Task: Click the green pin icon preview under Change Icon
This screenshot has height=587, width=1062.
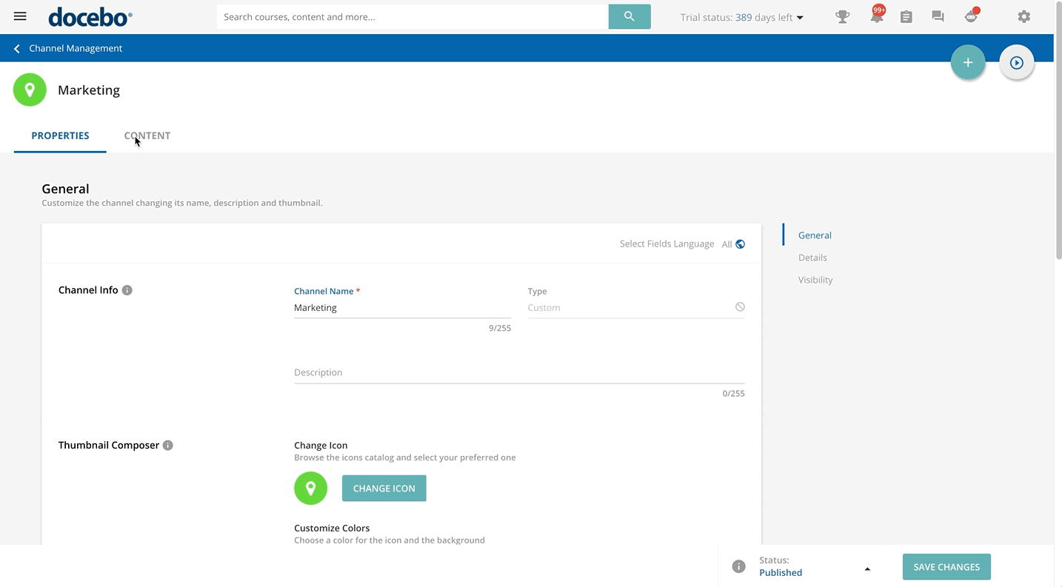Action: [310, 489]
